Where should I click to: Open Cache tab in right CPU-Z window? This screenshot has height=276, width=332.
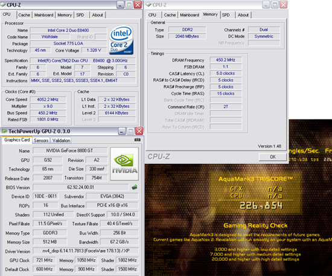point(170,15)
